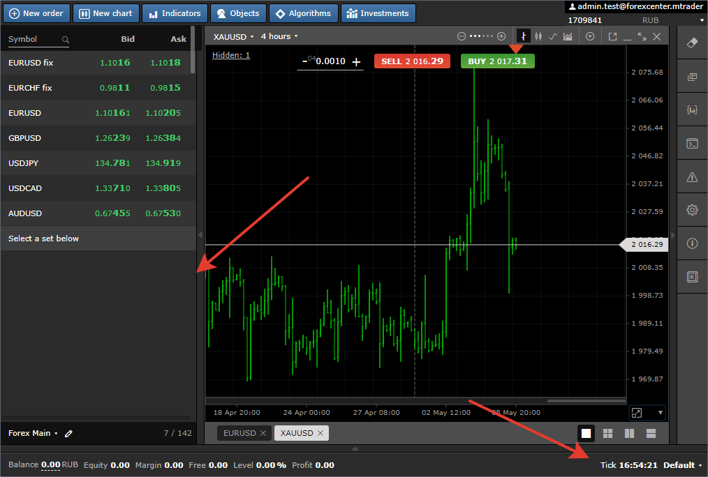Switch chart to candlestick view
The height and width of the screenshot is (477, 708).
click(x=537, y=36)
